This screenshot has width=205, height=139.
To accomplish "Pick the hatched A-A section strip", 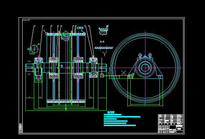I will coord(104,48).
